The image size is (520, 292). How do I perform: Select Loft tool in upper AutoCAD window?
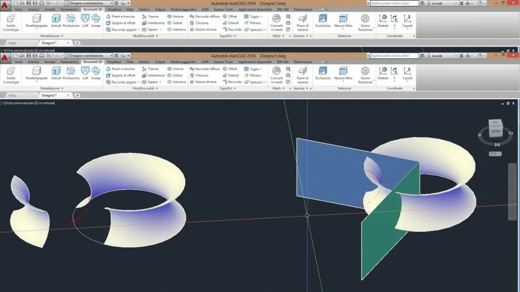(85, 21)
